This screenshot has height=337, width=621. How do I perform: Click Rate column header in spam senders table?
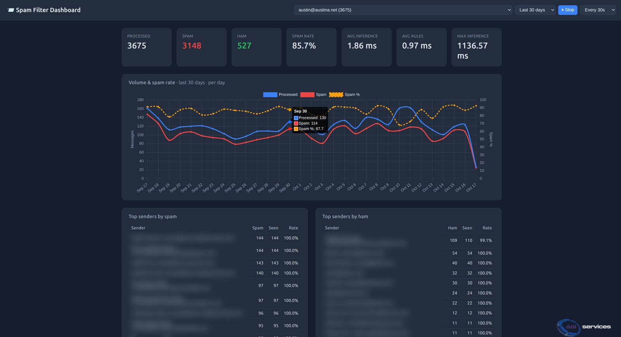(x=293, y=228)
